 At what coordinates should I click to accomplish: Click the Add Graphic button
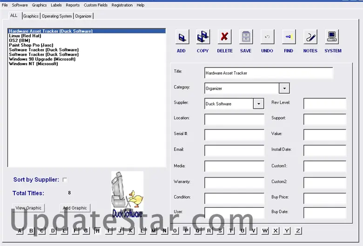(75, 208)
